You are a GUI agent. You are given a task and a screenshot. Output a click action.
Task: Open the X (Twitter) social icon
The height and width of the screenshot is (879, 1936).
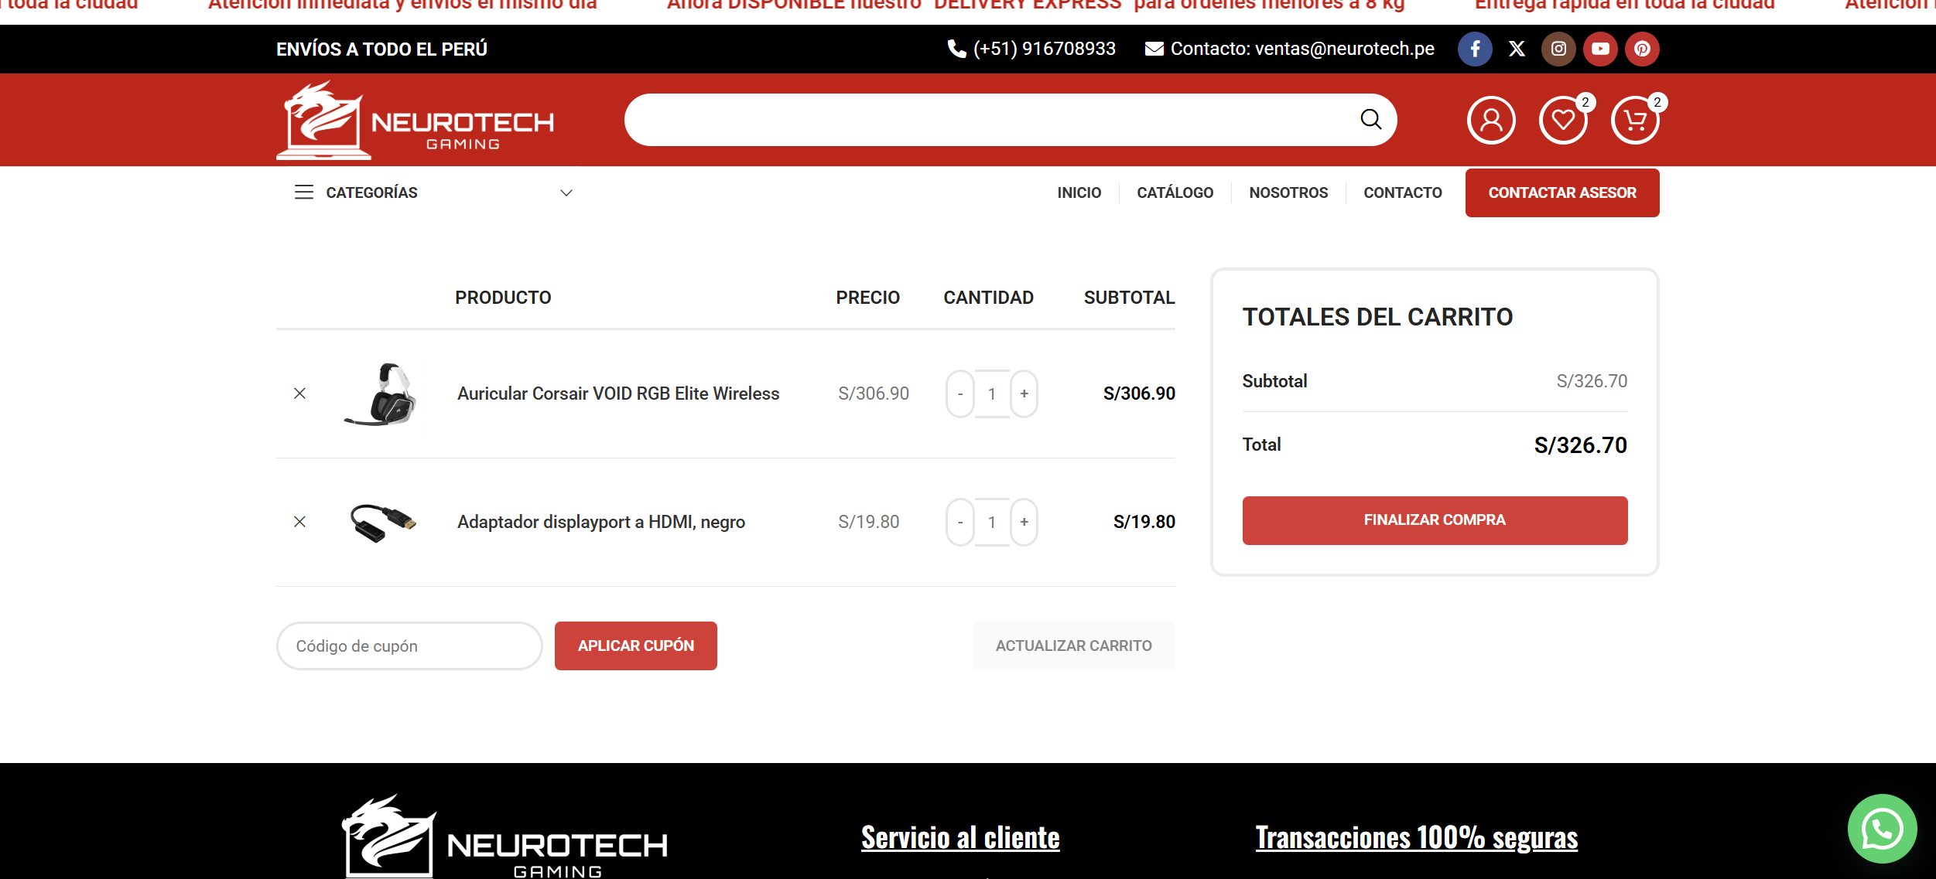click(x=1517, y=49)
